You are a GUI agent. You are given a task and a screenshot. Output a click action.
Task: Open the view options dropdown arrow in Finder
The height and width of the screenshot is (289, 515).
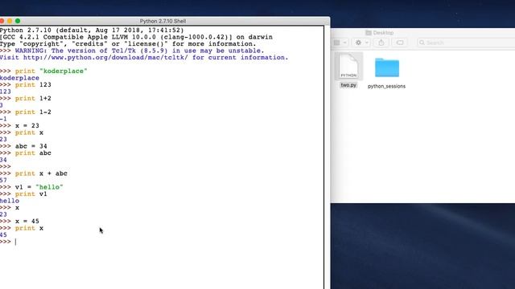click(x=344, y=43)
